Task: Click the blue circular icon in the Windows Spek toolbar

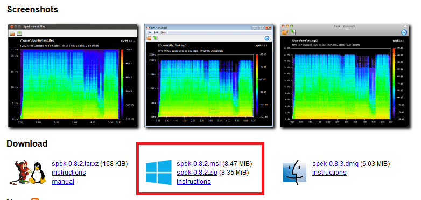Action: point(267,38)
